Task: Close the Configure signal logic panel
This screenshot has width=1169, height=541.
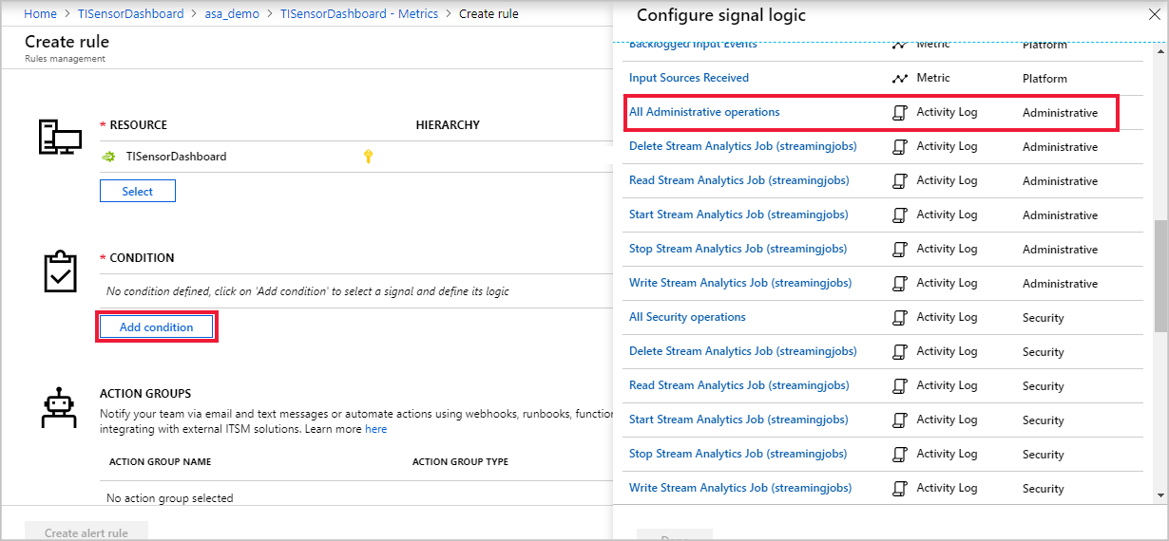Action: coord(1155,14)
